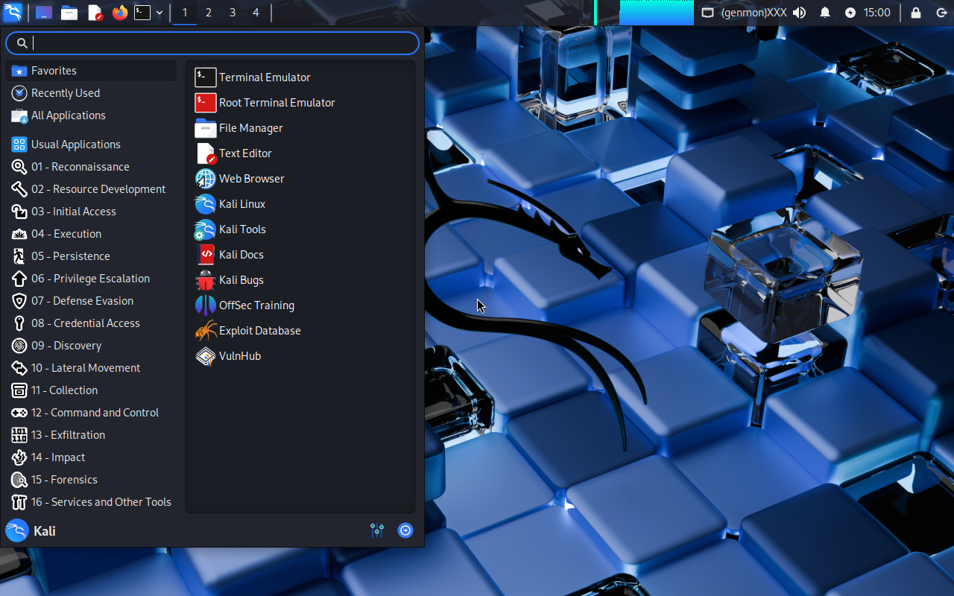Open Text Editor from menu list
This screenshot has height=596, width=954.
(x=300, y=153)
